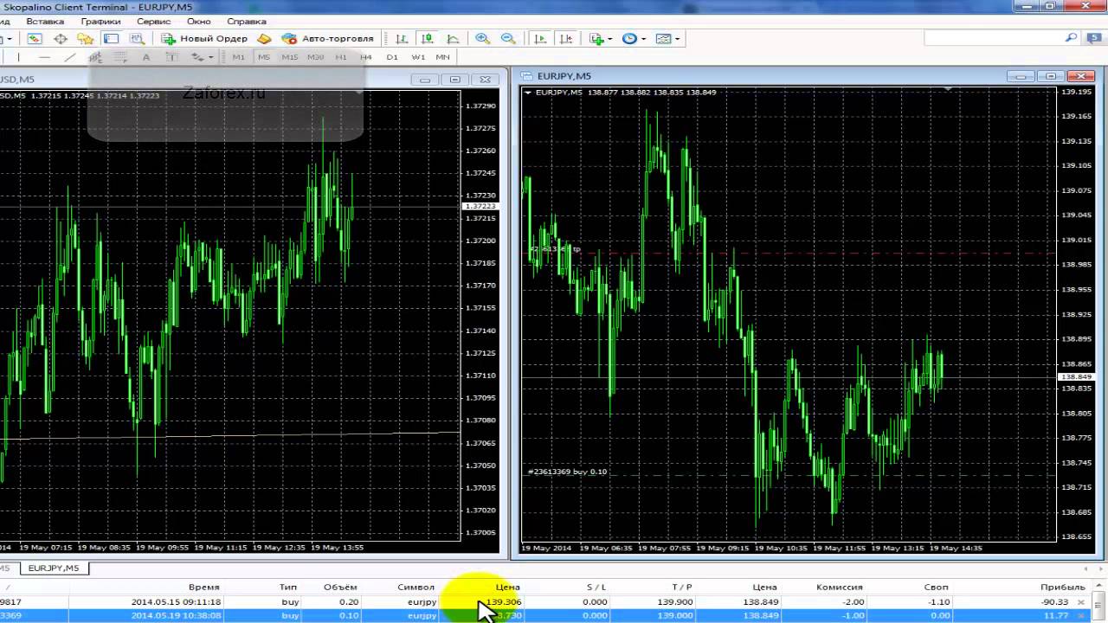Click the add indicators icon
This screenshot has height=623, width=1108.
point(596,39)
